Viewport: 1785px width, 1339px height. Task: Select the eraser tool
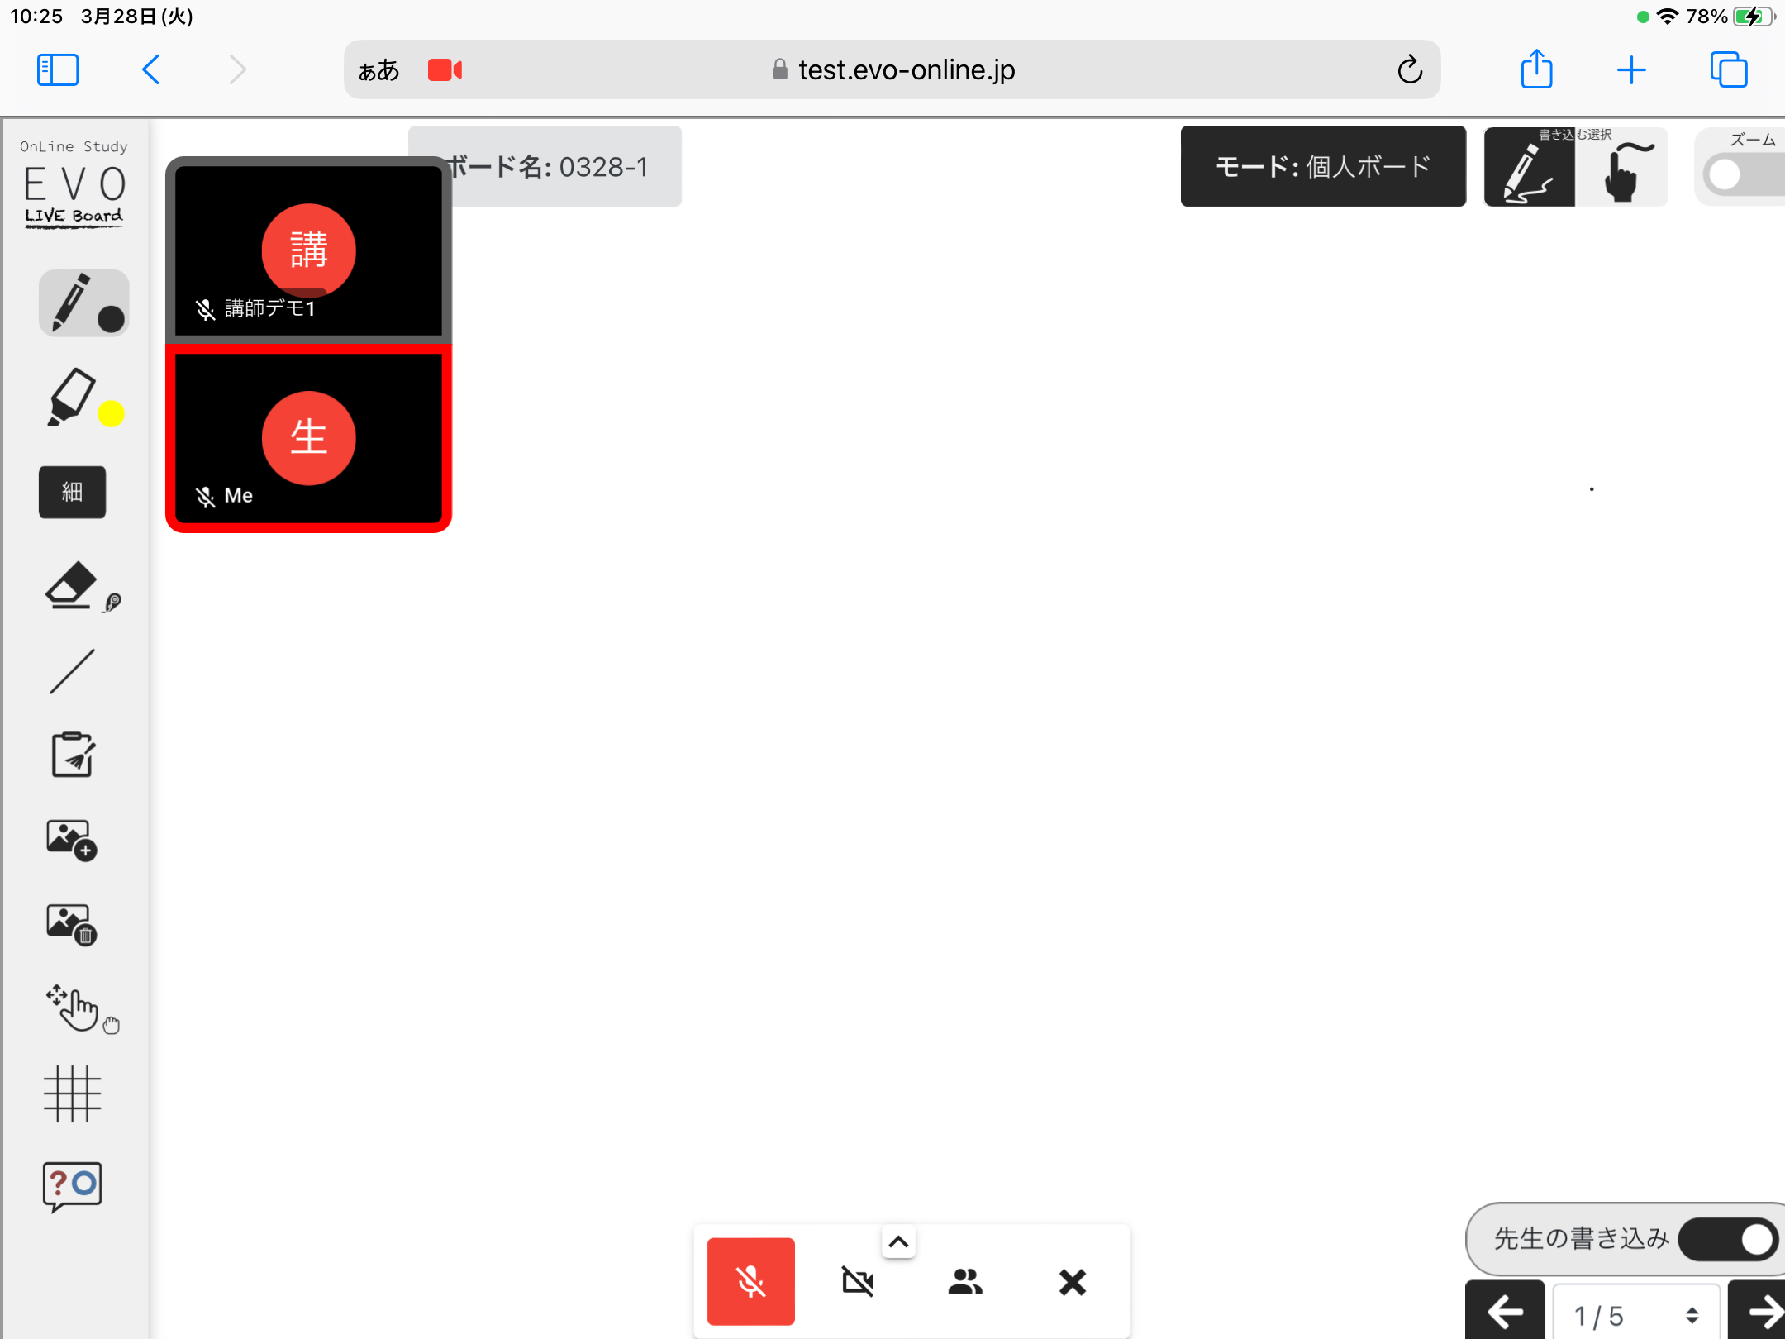click(71, 584)
